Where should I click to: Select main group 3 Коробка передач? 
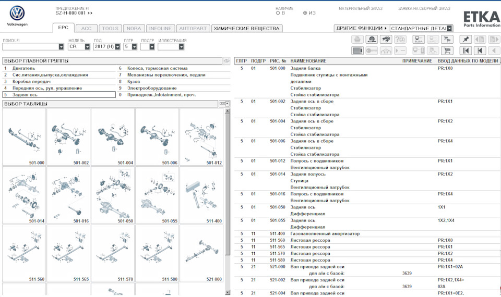point(59,81)
